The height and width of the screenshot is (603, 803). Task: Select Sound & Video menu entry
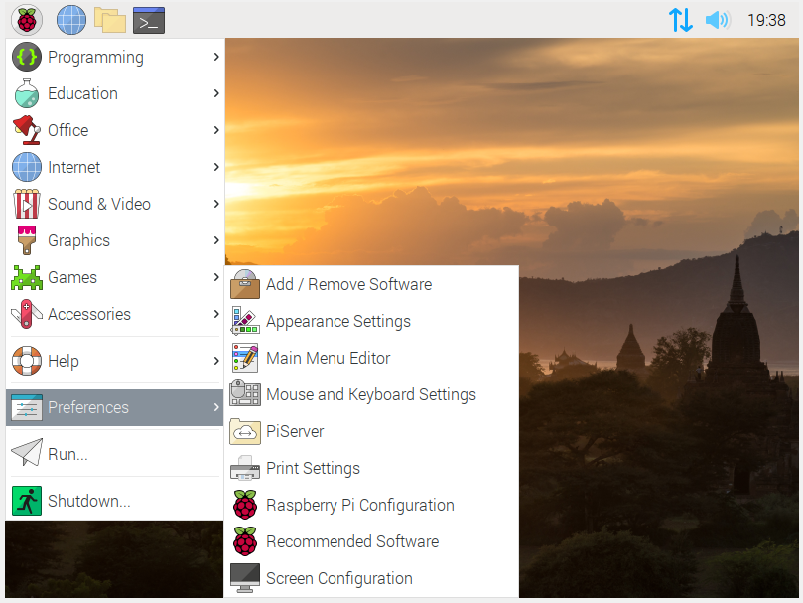115,204
